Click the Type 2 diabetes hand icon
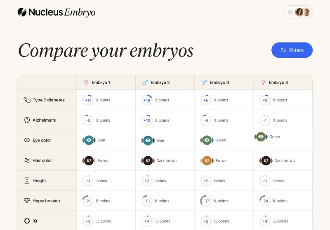Viewport: 330px width, 230px height. (27, 100)
